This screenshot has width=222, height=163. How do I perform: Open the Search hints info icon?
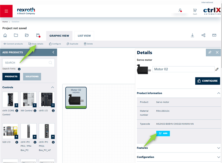[19, 69]
